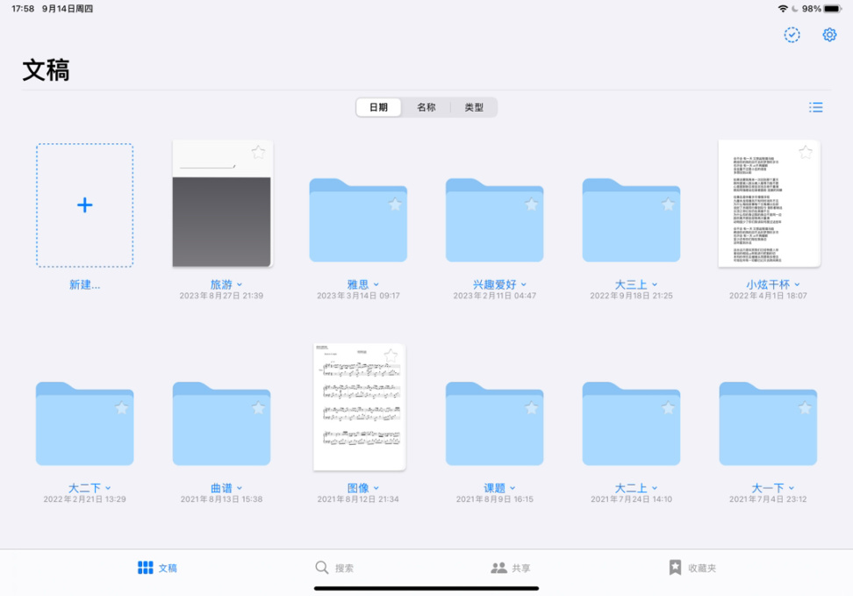
Task: Click the 文稿 page heading
Action: 47,71
